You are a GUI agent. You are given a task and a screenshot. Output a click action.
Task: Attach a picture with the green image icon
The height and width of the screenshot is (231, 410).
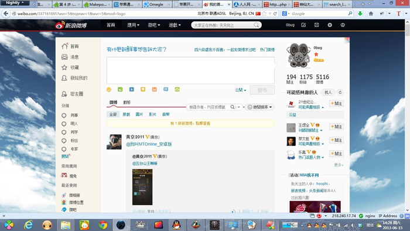[120, 90]
